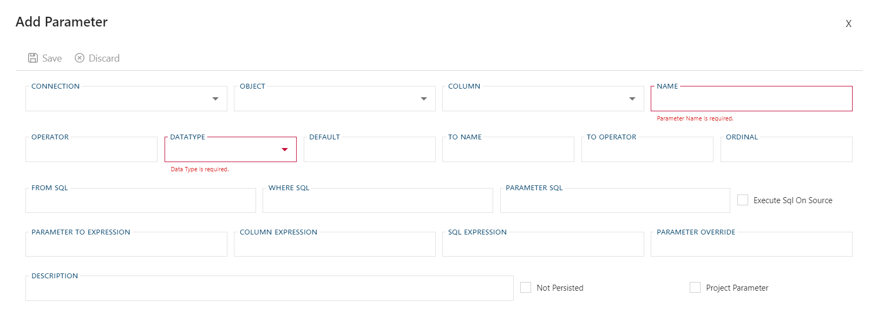Click the From SQL text box
Image resolution: width=877 pixels, height=322 pixels.
(140, 201)
